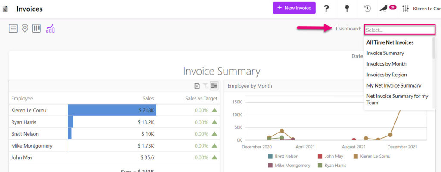Switch to kanban board view icon
The image size is (441, 172).
pyautogui.click(x=37, y=28)
